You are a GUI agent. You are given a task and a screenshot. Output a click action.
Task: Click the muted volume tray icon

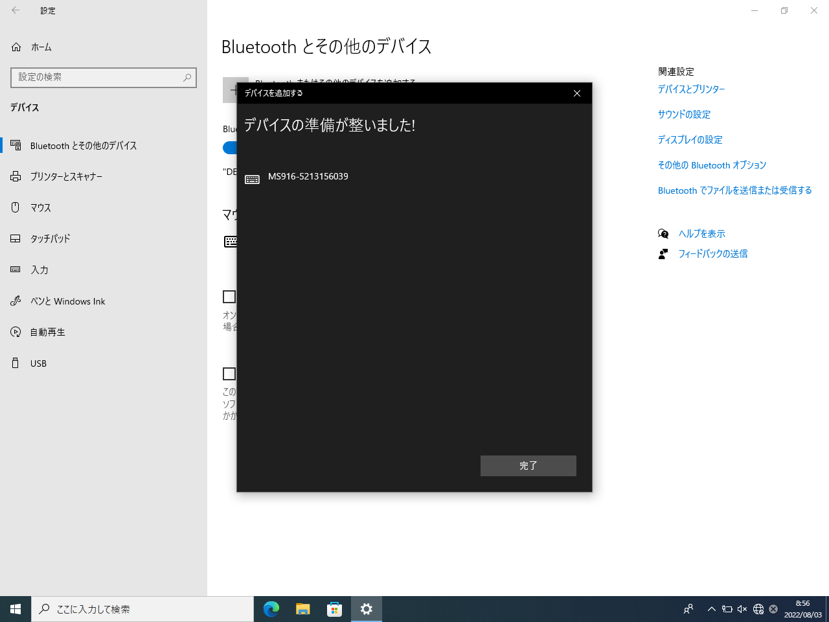(742, 609)
